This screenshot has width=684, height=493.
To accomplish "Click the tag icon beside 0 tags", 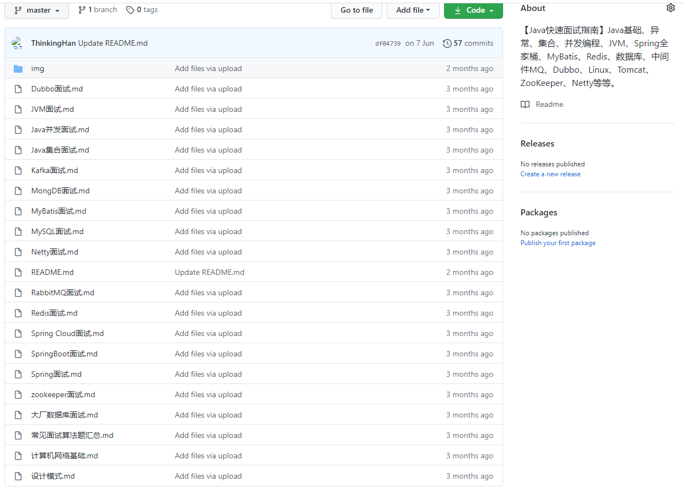I will pyautogui.click(x=130, y=10).
